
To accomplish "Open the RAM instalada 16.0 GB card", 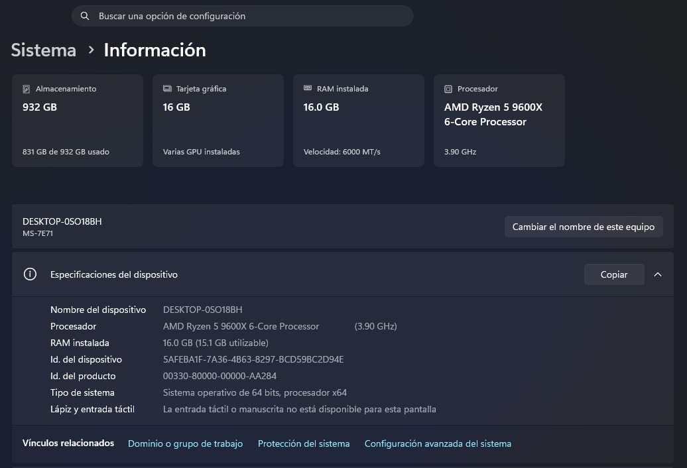I will point(359,121).
